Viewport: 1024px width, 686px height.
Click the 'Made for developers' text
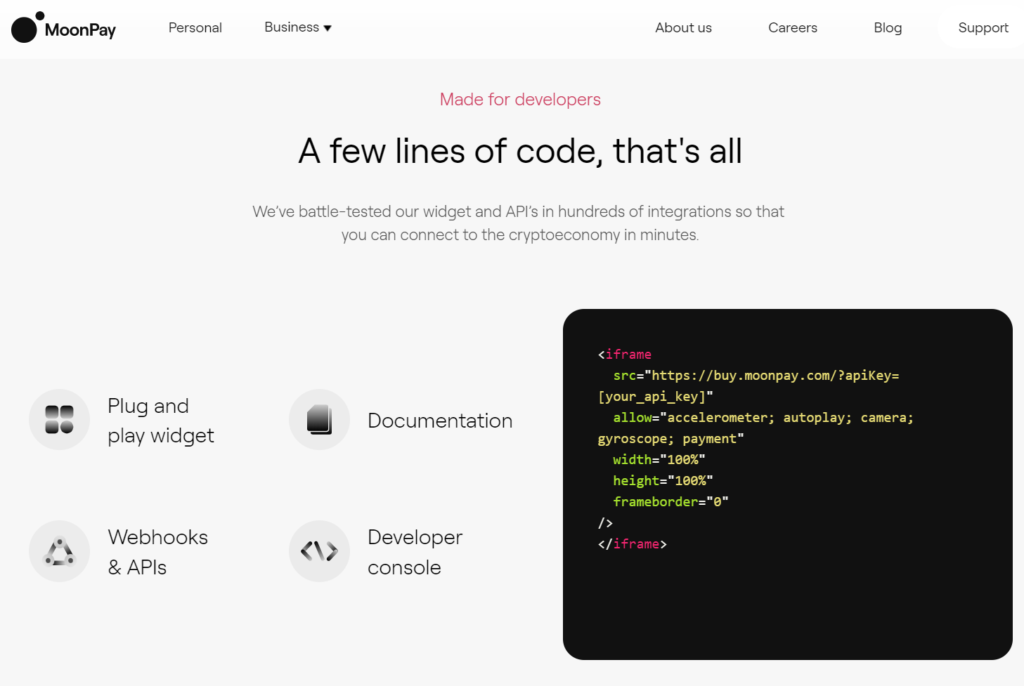(520, 100)
